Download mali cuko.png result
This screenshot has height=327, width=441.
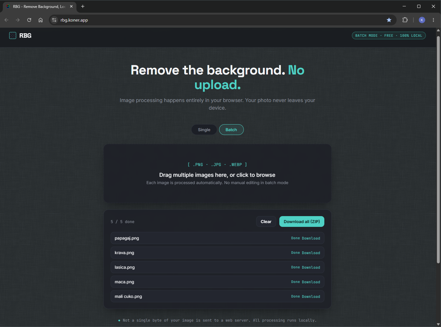[x=311, y=297]
